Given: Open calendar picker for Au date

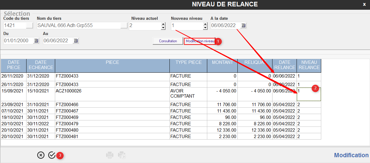Looking at the screenshot, I should tap(76, 41).
